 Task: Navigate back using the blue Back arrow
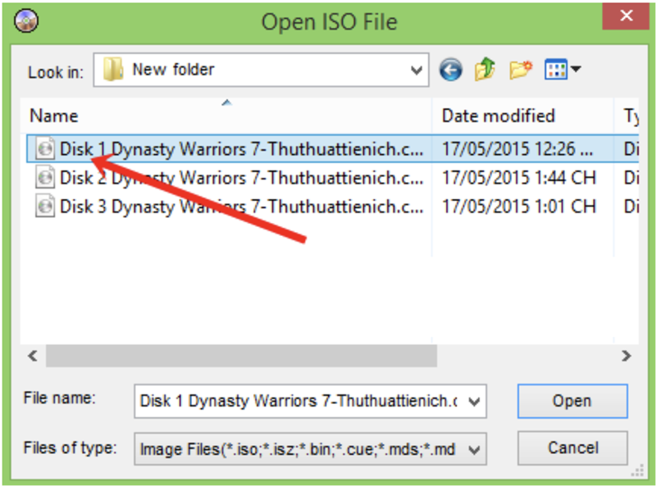click(450, 70)
